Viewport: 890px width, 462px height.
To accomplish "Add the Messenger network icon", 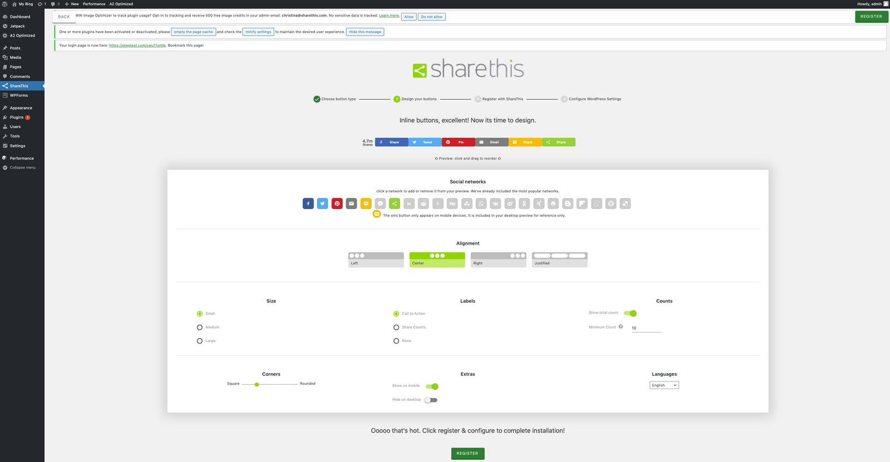I will coord(380,203).
